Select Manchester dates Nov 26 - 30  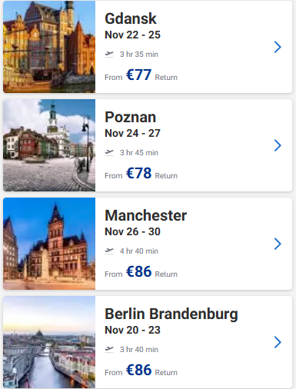(132, 231)
